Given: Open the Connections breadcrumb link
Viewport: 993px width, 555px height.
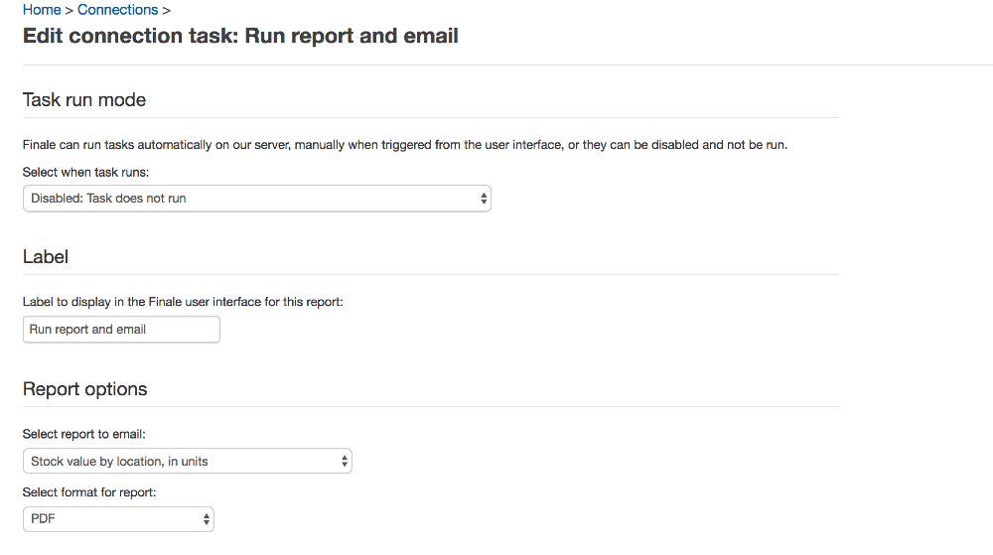Looking at the screenshot, I should (118, 10).
